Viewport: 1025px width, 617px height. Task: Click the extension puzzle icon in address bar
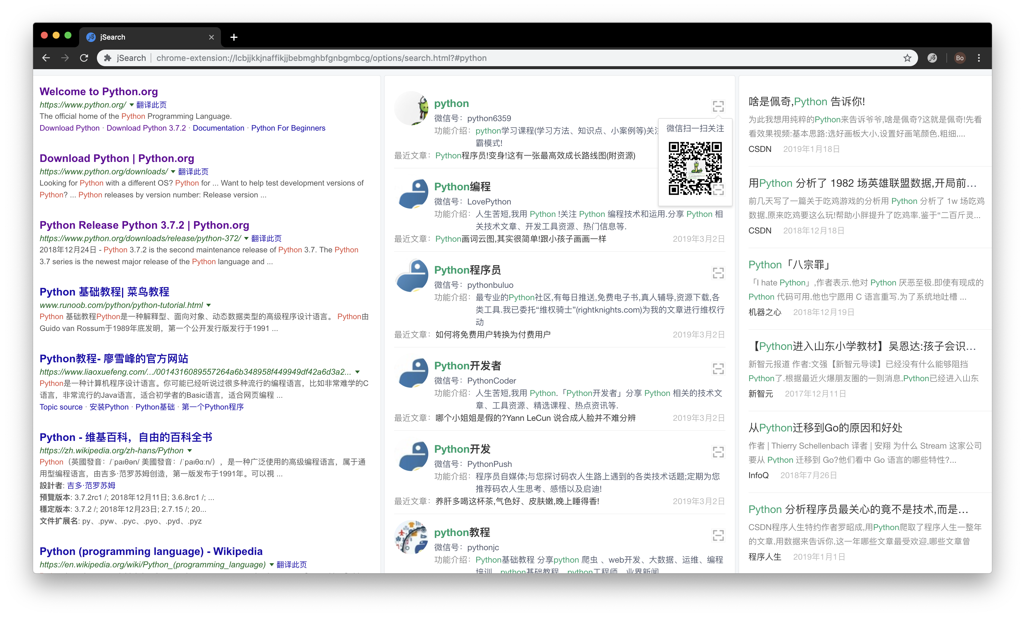click(x=107, y=58)
